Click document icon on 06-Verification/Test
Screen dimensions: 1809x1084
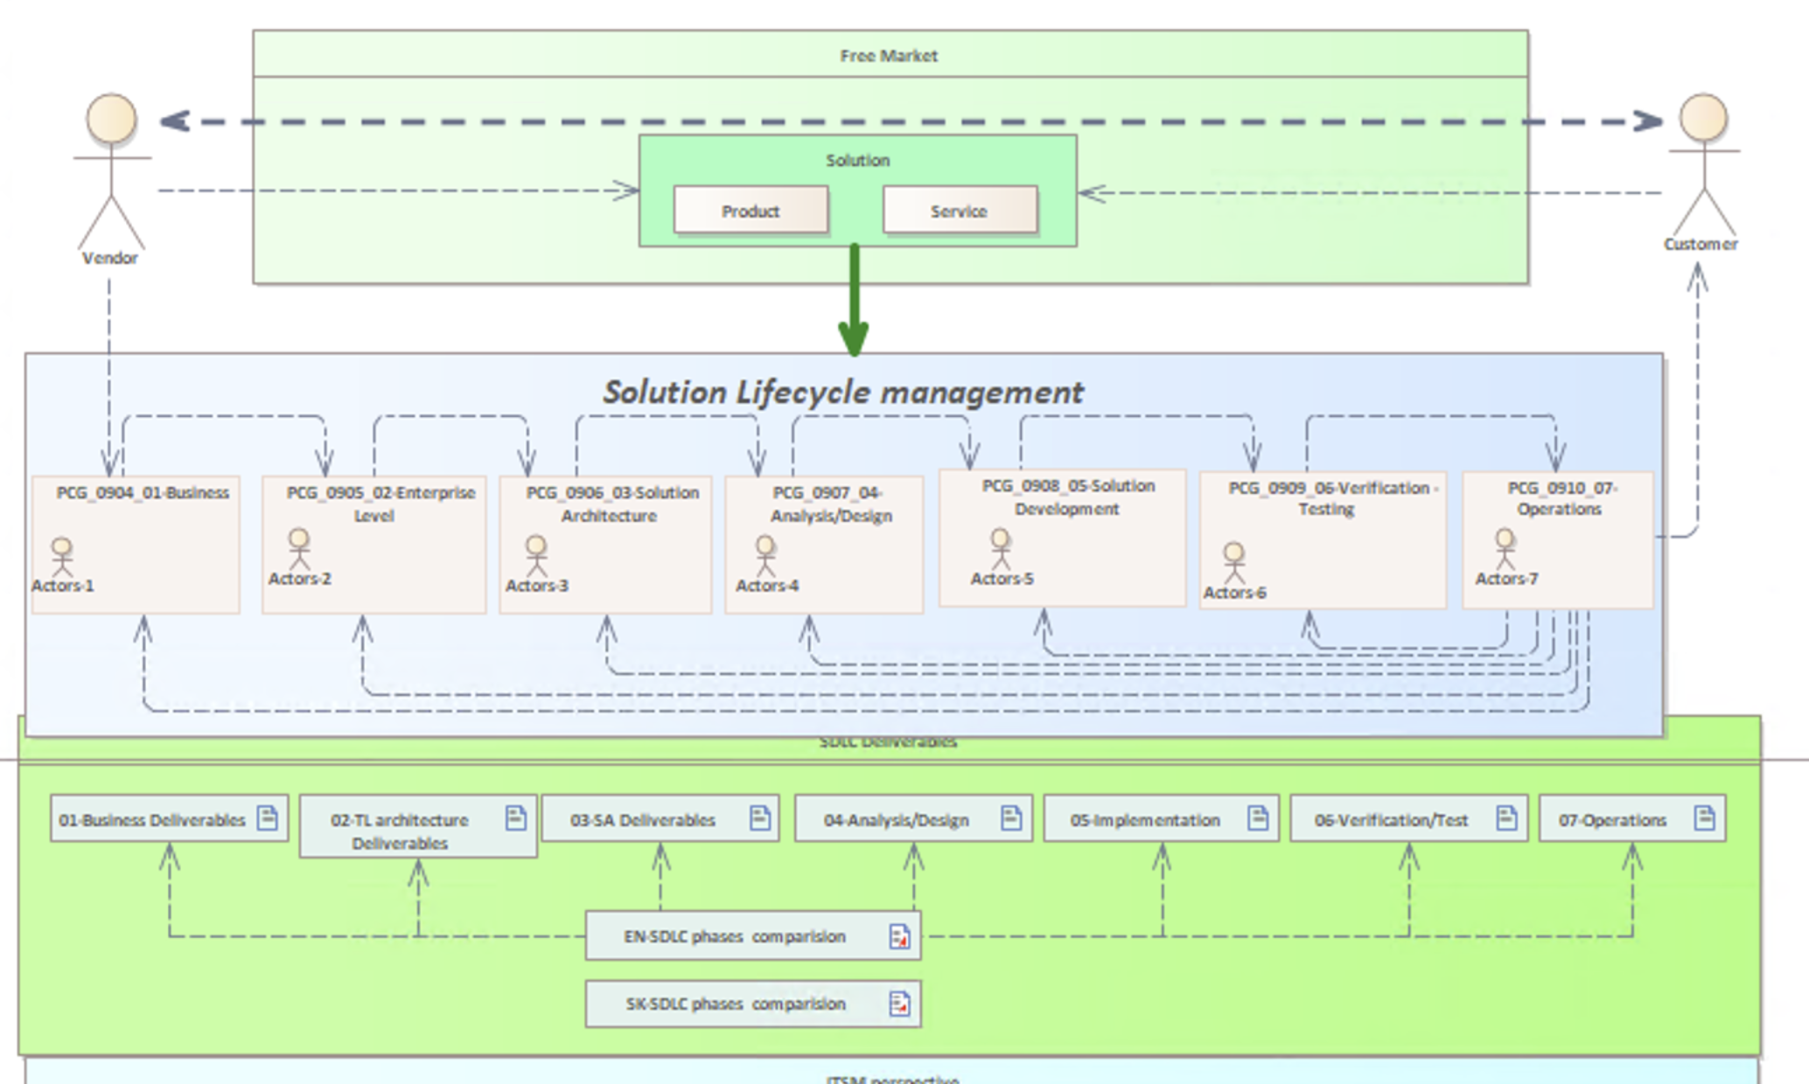[x=1506, y=818]
